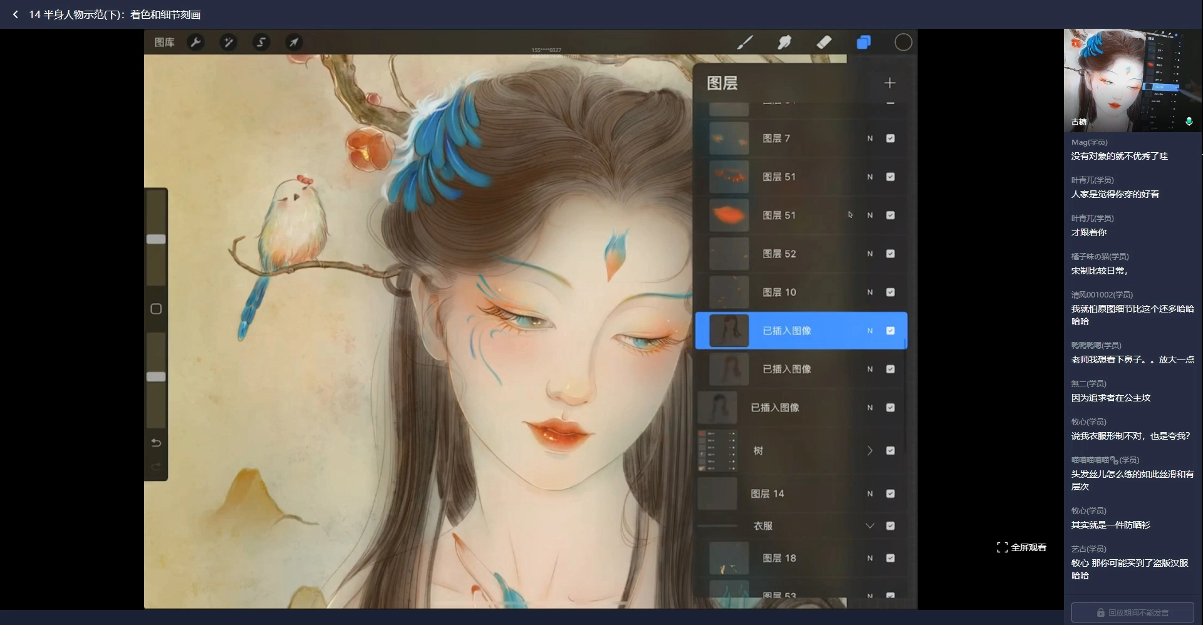Uncheck visibility for 图层 52
This screenshot has height=625, width=1203.
890,254
